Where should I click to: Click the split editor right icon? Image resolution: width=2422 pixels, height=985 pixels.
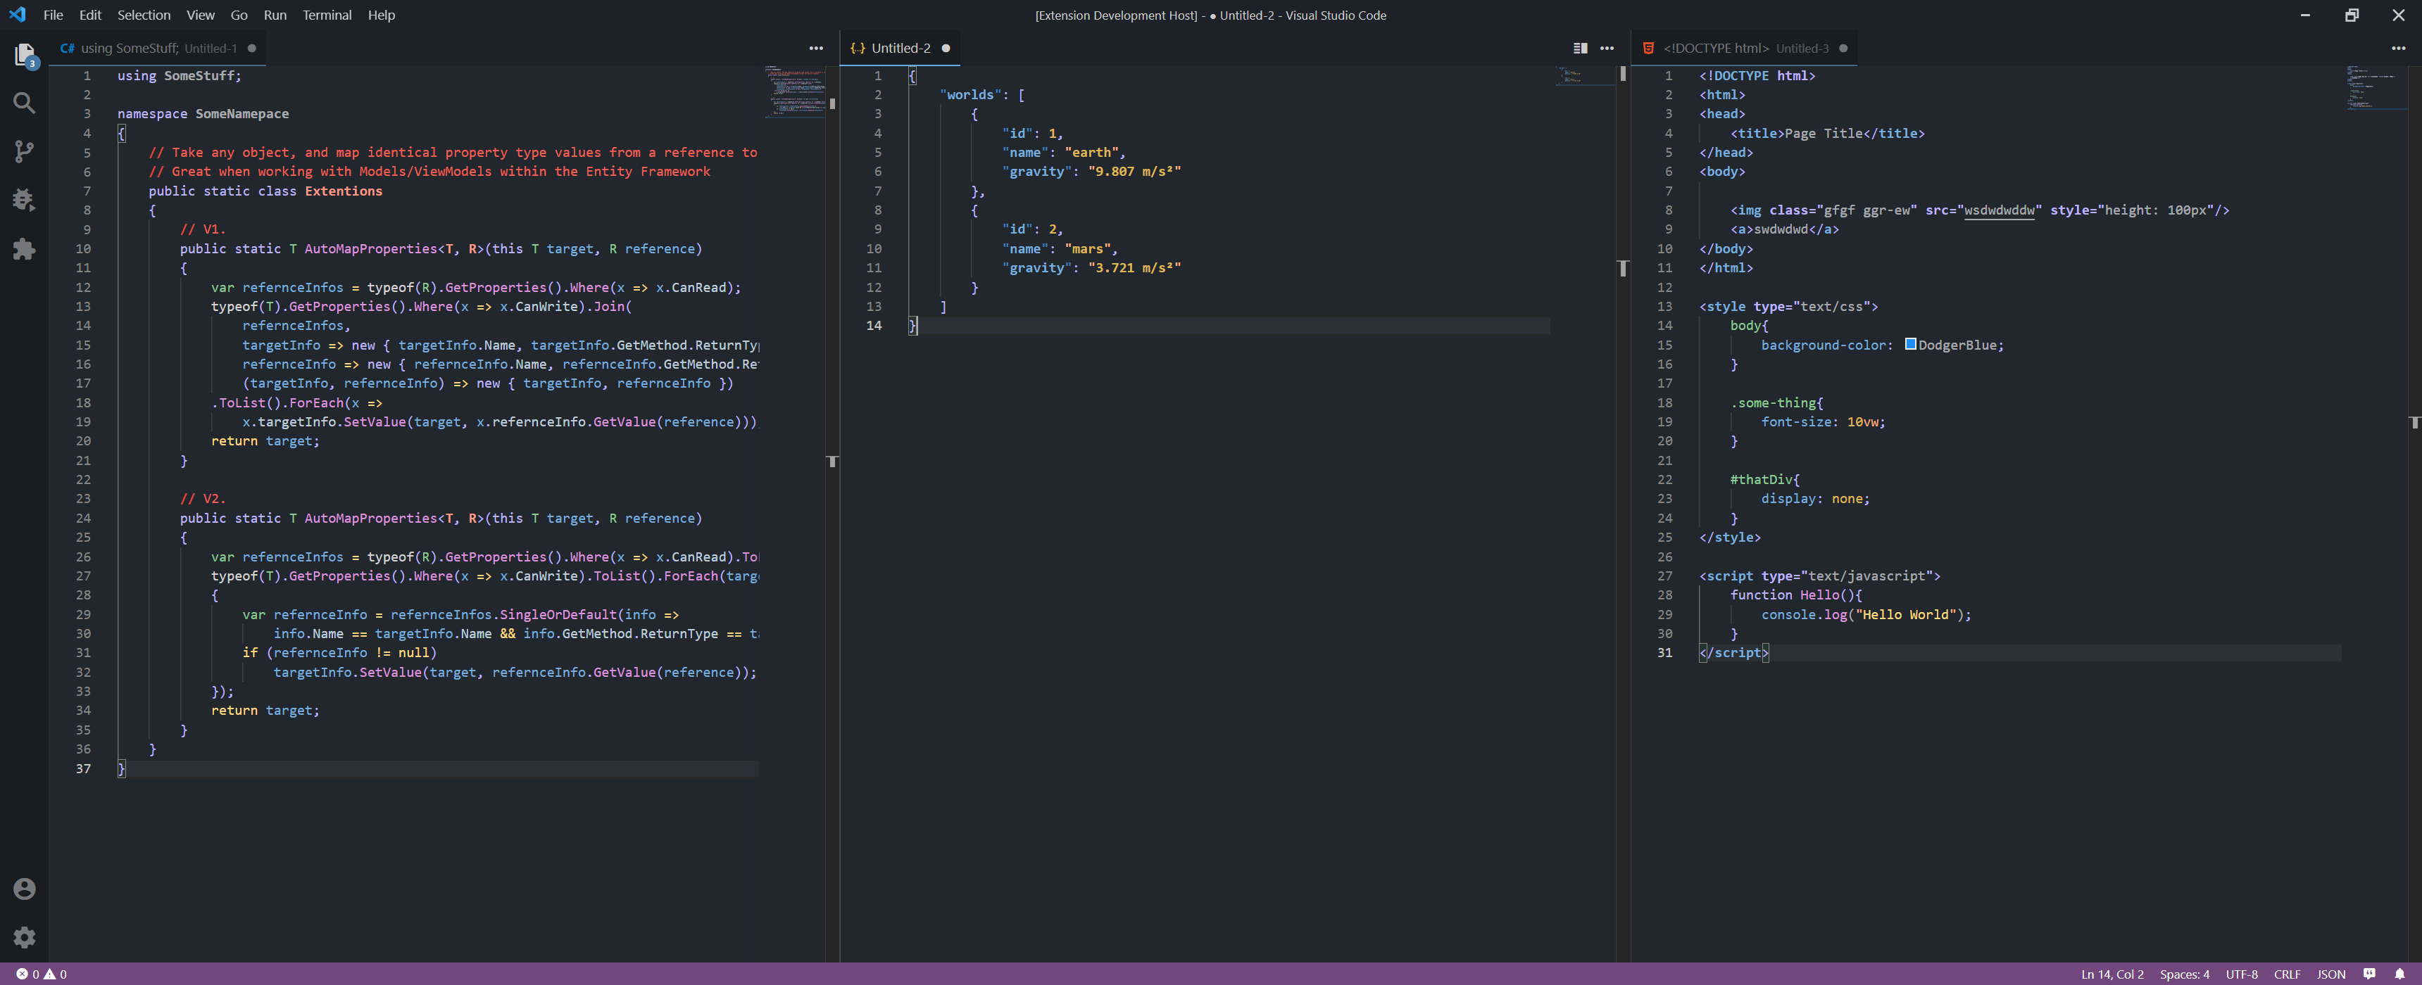1579,48
